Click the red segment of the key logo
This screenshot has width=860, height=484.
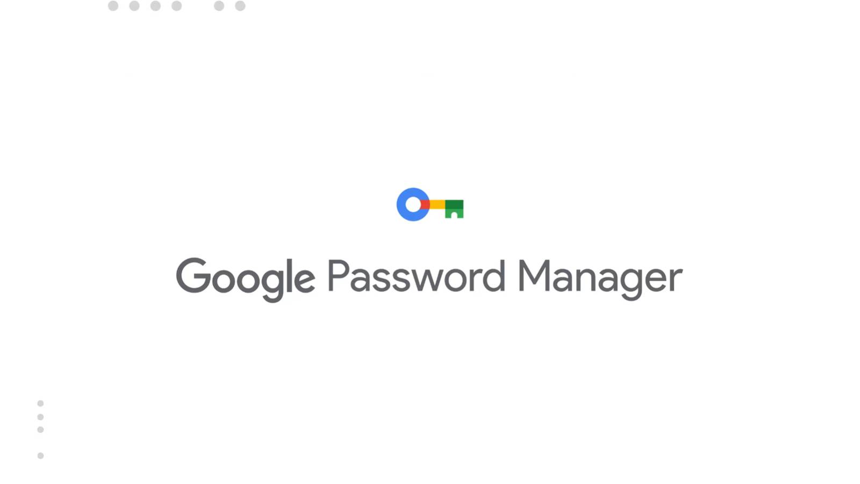click(425, 204)
